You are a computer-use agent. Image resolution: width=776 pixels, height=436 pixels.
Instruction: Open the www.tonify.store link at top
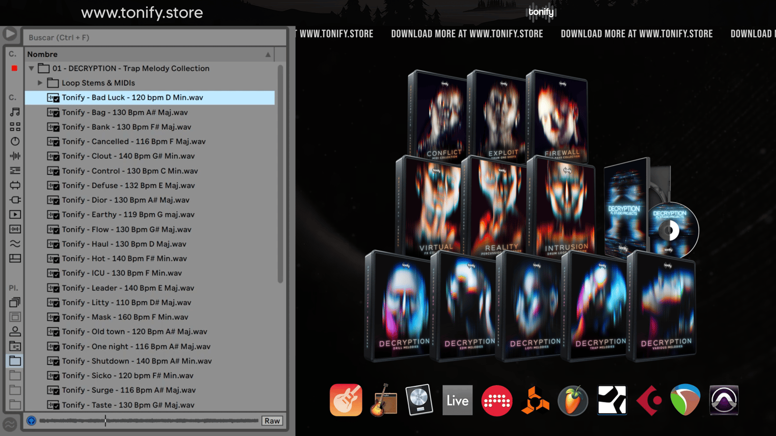(x=142, y=12)
